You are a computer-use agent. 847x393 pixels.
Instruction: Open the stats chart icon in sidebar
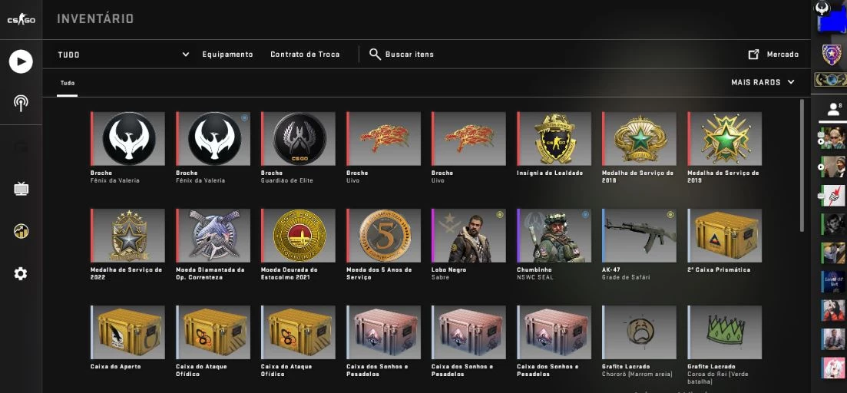[21, 232]
